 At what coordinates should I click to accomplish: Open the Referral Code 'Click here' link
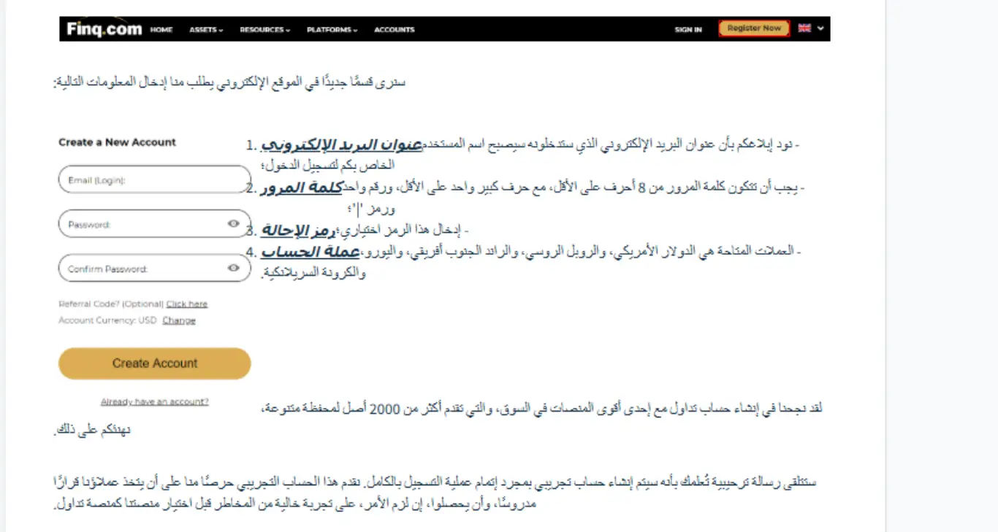(x=187, y=304)
